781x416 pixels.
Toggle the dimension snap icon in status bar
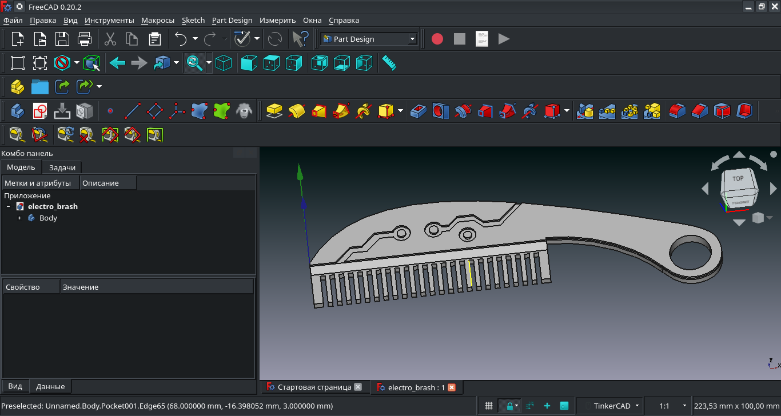(530, 406)
